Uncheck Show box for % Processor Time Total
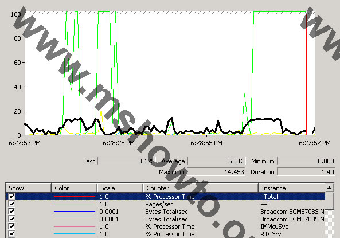Screen dimensions: 340x238 [11, 197]
